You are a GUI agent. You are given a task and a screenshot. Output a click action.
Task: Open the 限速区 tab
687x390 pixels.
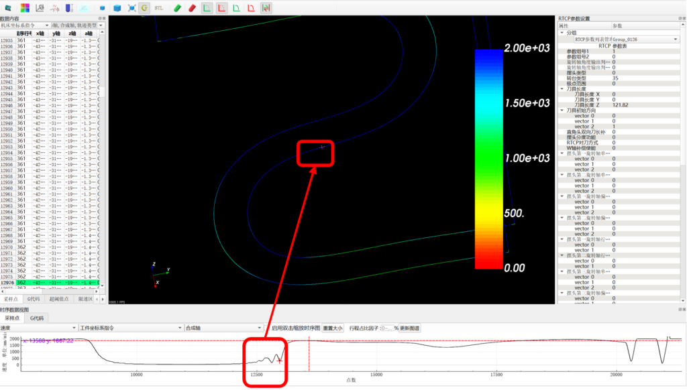click(x=85, y=300)
